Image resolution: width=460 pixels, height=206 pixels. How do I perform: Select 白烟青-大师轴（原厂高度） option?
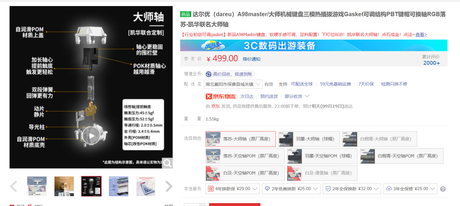coord(380,139)
